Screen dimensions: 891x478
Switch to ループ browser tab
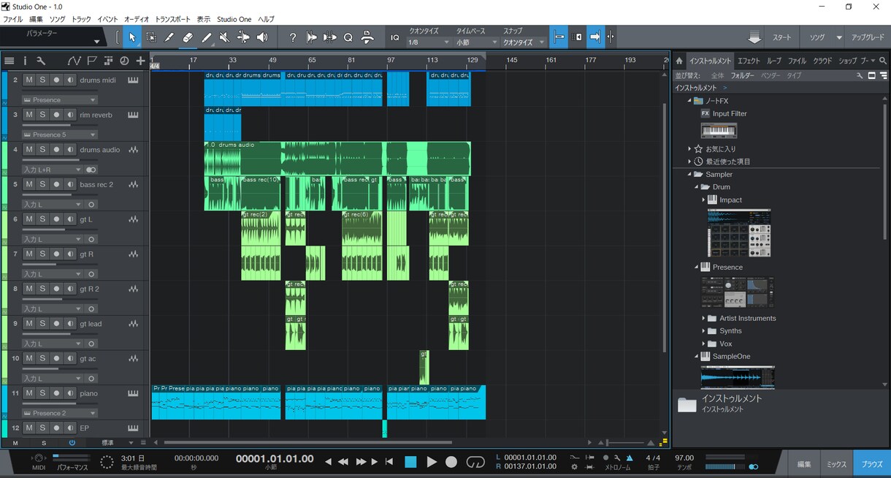(x=774, y=61)
